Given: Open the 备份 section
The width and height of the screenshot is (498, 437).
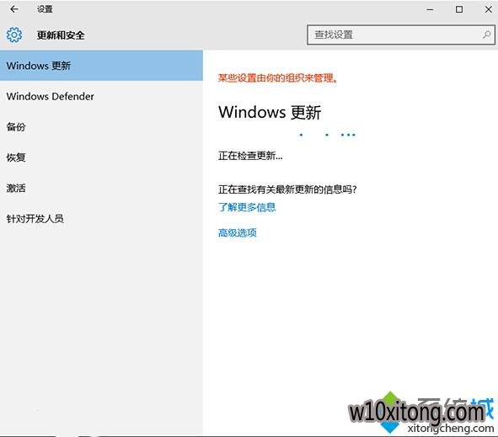Looking at the screenshot, I should 101,126.
